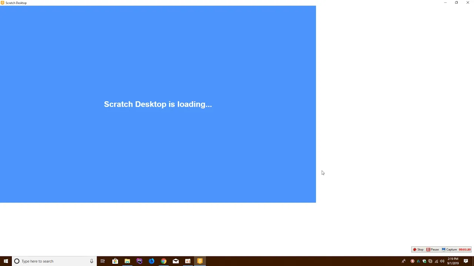The image size is (474, 266).
Task: Launch Microsoft Store from the taskbar
Action: point(115,261)
